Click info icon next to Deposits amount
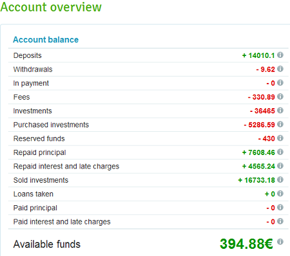This screenshot has height=256, width=290. pyautogui.click(x=280, y=55)
